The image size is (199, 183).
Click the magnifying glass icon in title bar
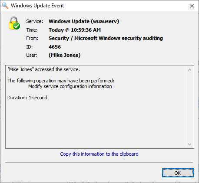5,6
